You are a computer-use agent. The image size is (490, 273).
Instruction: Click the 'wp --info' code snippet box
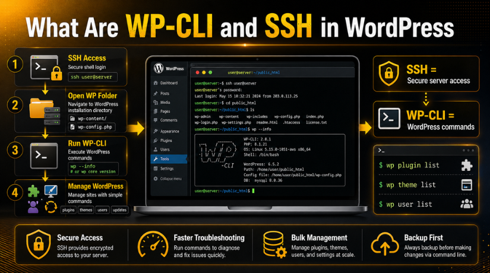(x=93, y=169)
